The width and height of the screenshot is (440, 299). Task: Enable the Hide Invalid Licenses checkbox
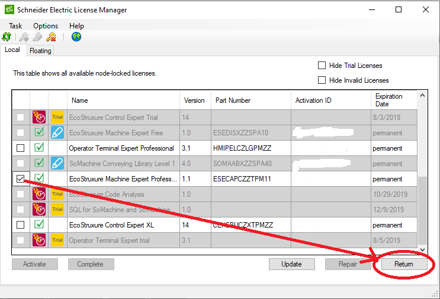pyautogui.click(x=322, y=80)
